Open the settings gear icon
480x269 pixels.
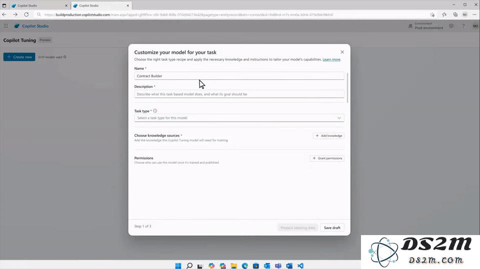tap(451, 26)
